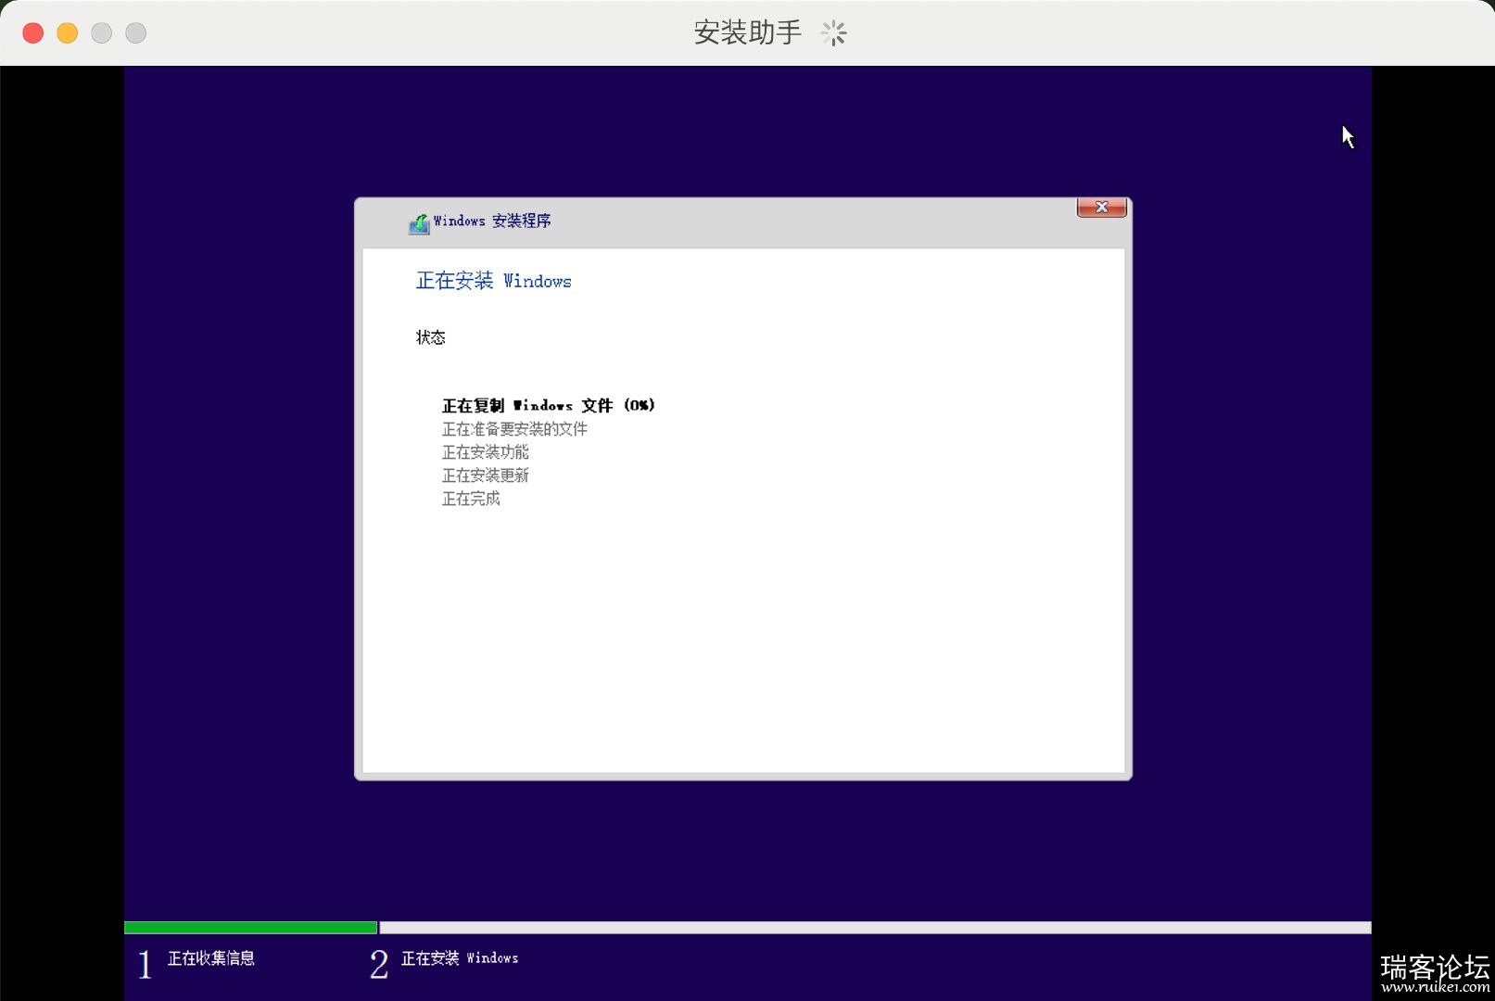Screen dimensions: 1495x1001
Task: Click the Windows 安装程序 dialog close X button
Action: 1102,208
